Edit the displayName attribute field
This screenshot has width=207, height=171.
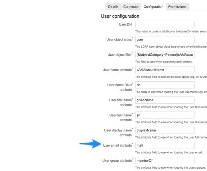point(165,130)
